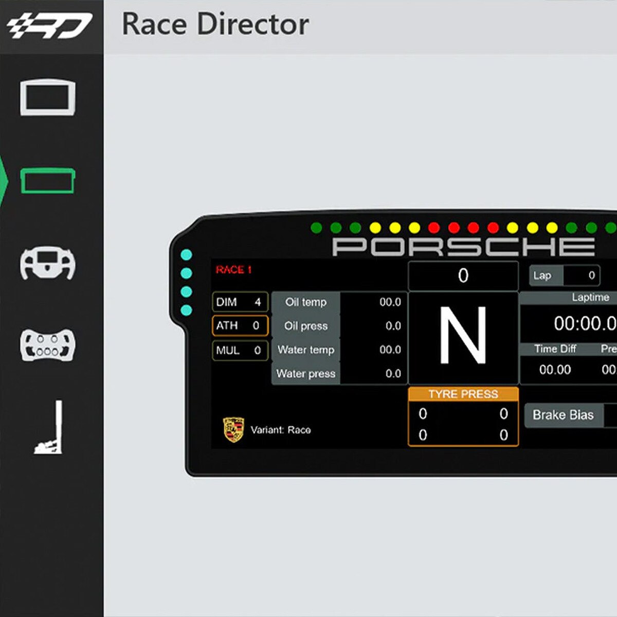Select the highlighted ATH setting box
This screenshot has width=617, height=617.
pos(240,326)
